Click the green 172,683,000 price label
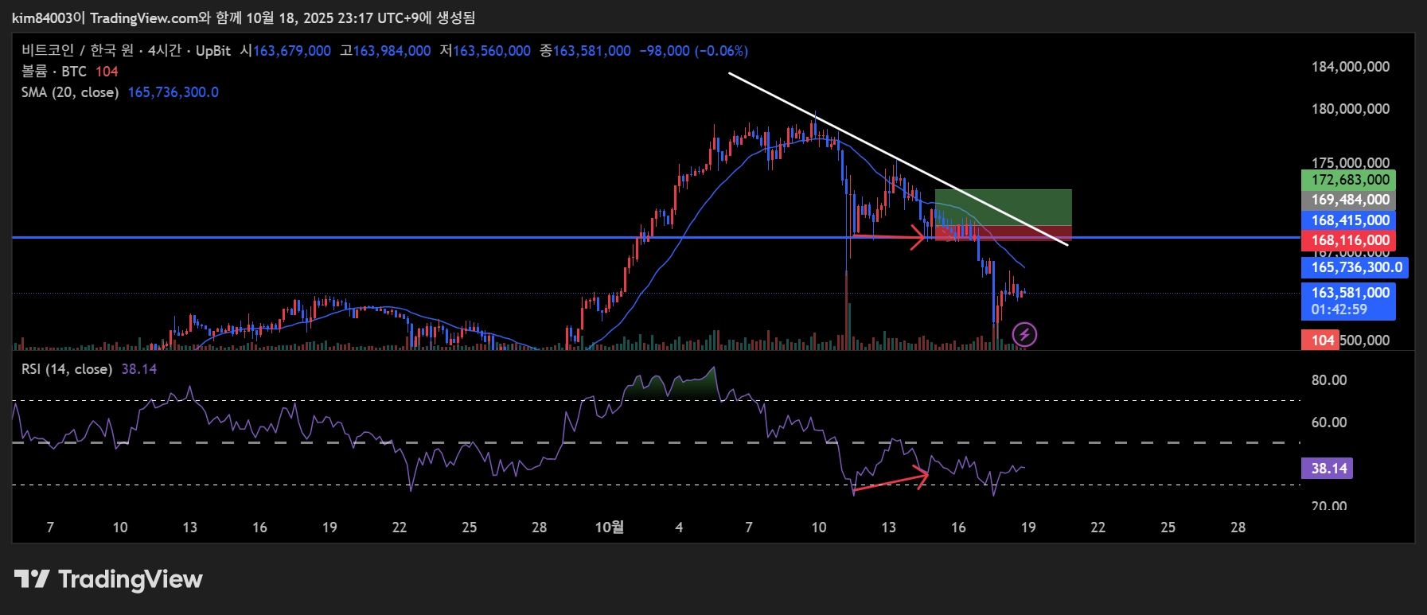 (1350, 180)
